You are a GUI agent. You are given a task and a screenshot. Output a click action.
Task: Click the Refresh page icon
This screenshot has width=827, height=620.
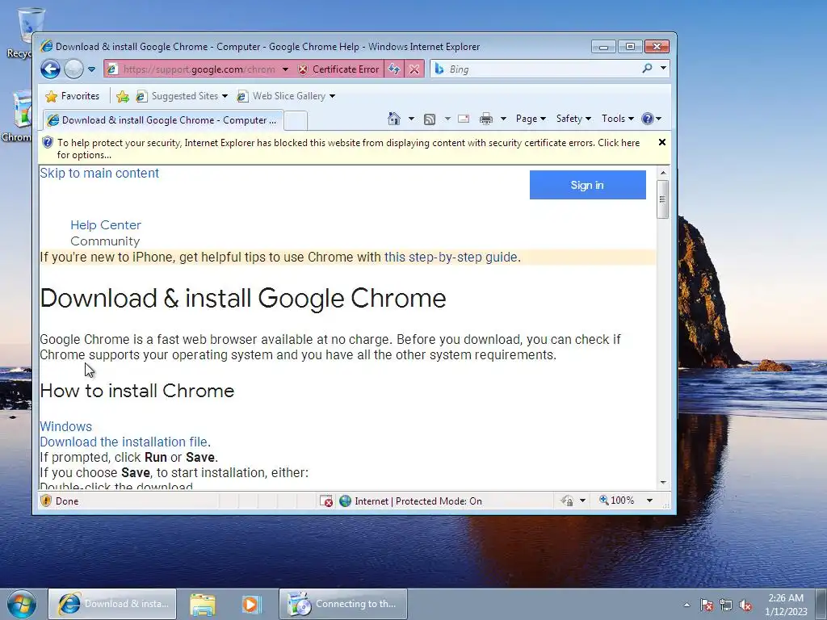point(394,69)
